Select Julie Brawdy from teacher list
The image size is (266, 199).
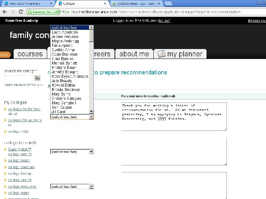coord(70,81)
